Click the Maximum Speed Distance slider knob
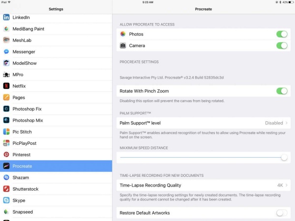 (x=284, y=157)
